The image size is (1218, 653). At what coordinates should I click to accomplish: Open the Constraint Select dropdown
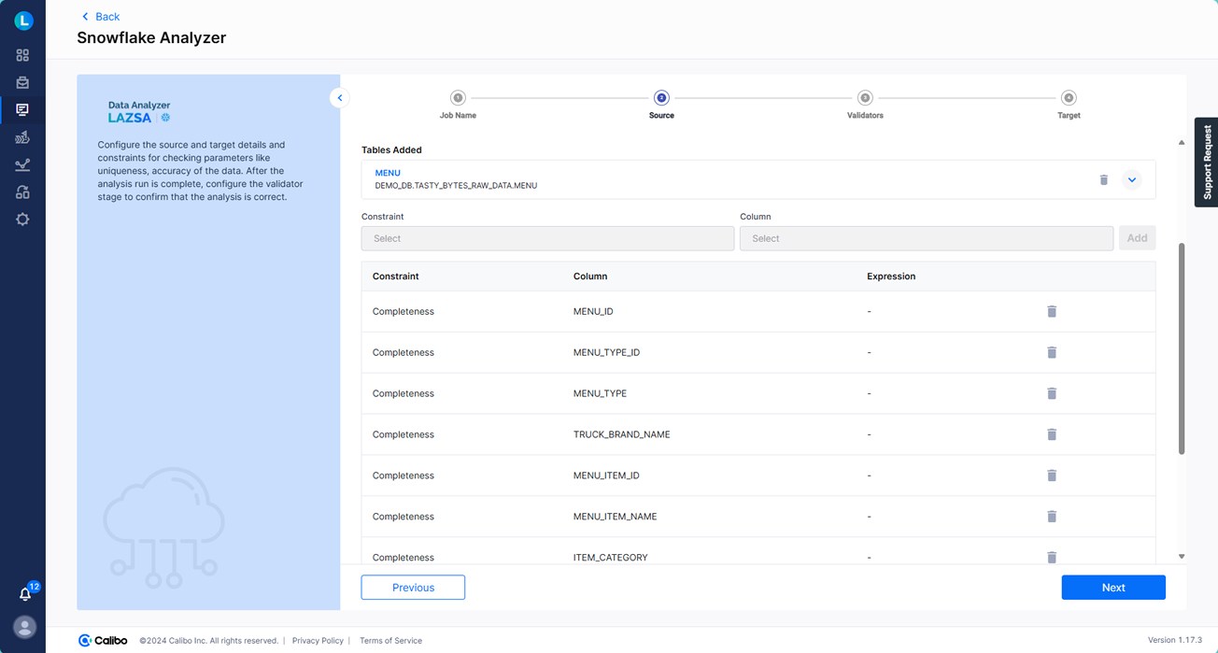(547, 238)
